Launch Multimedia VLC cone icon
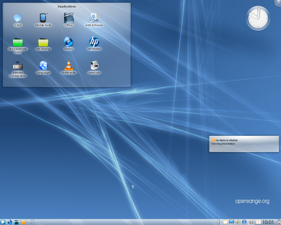 pyautogui.click(x=68, y=66)
